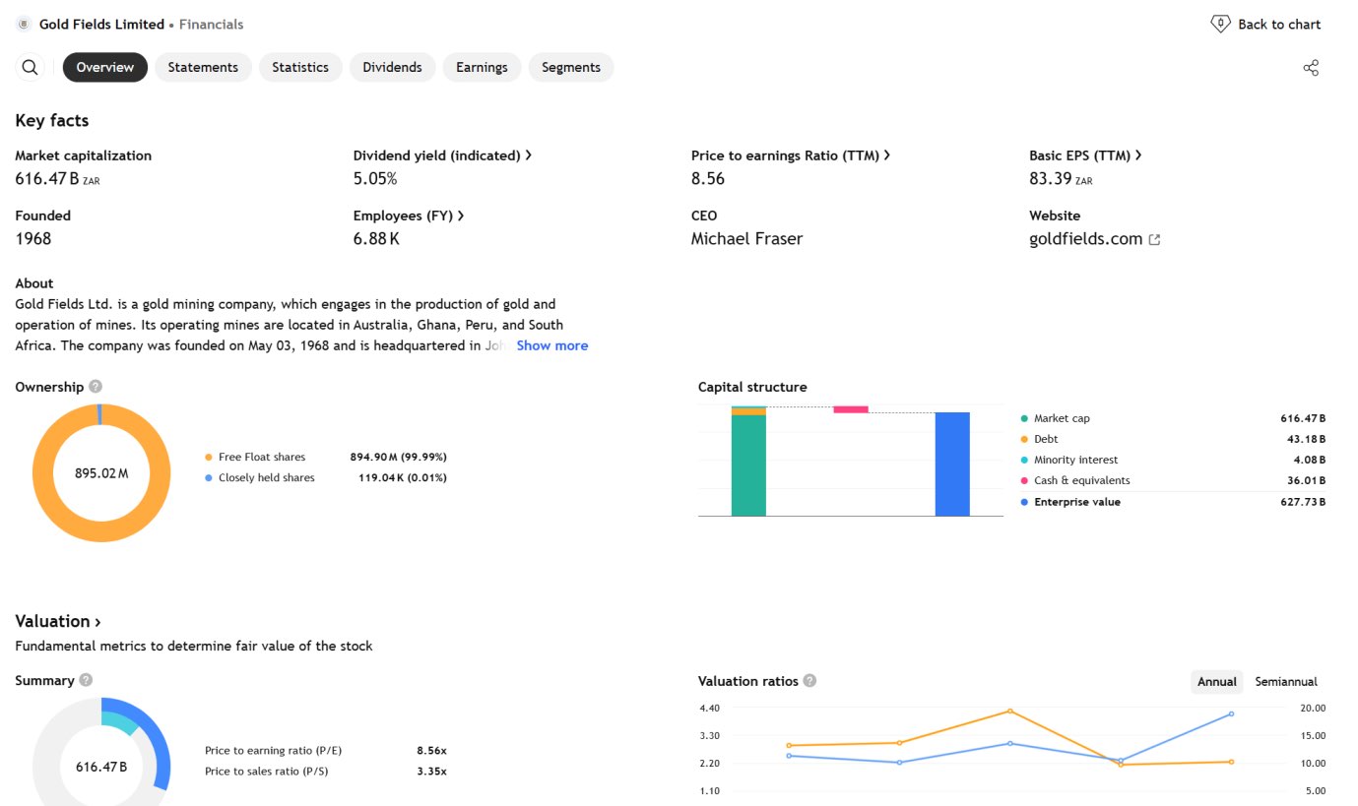
Task: Click the pink cash bar in Capital structure
Action: point(851,409)
